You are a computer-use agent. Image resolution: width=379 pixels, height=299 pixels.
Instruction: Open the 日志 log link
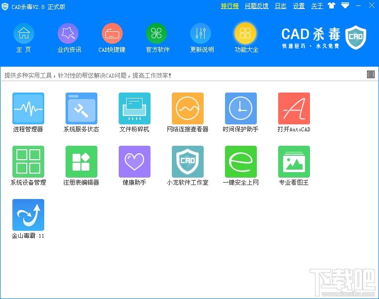(280, 6)
